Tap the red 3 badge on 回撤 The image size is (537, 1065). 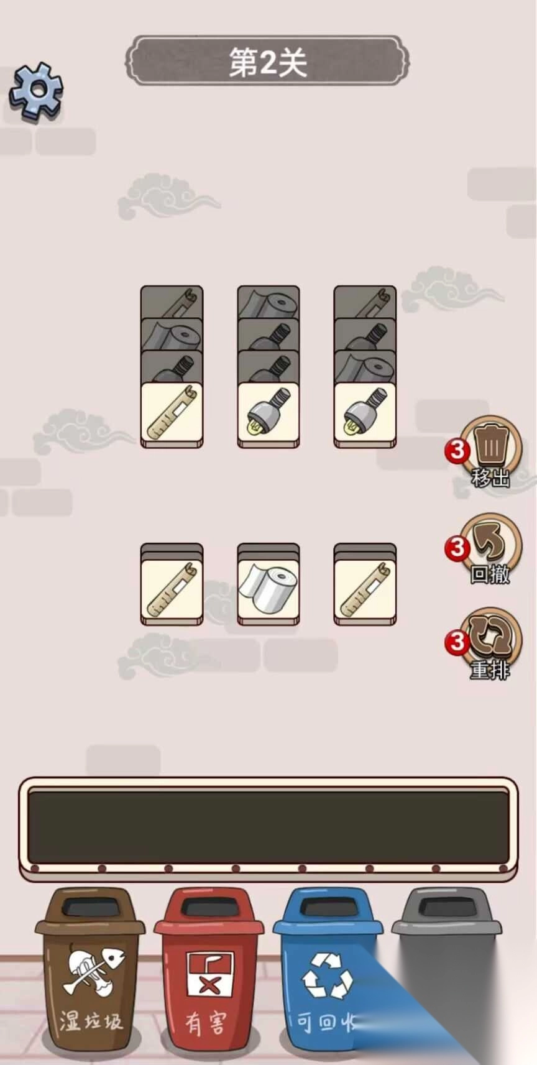tap(457, 548)
